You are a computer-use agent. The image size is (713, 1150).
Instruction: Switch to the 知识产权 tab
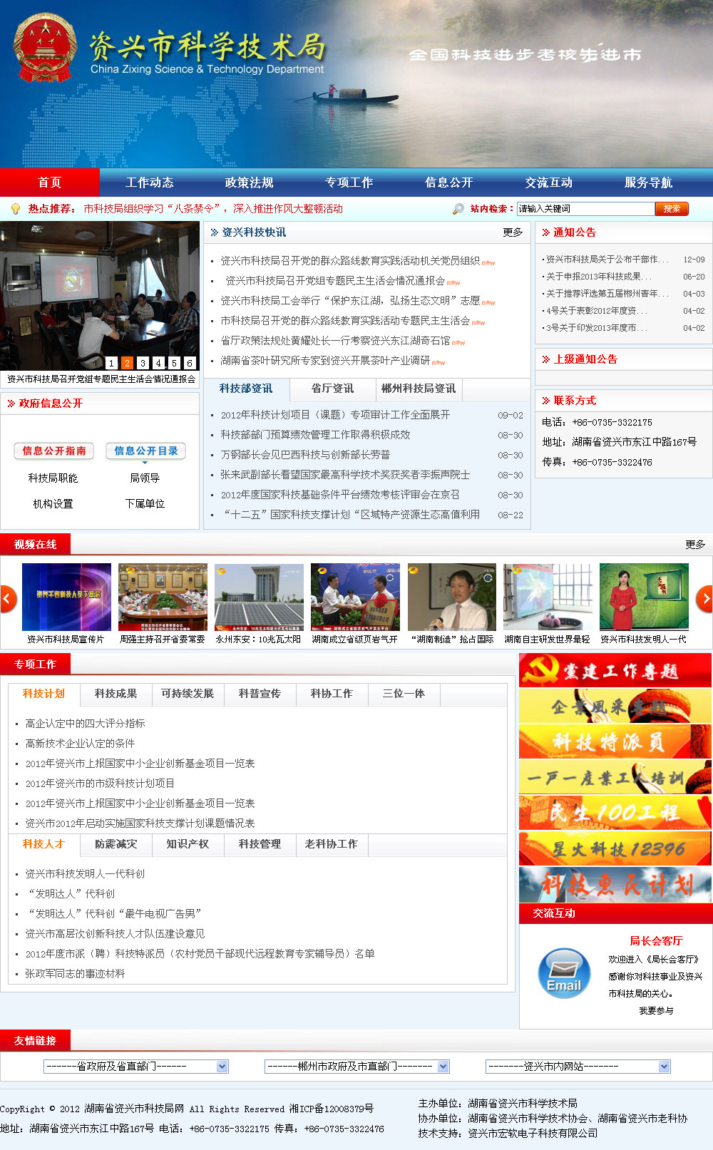188,844
